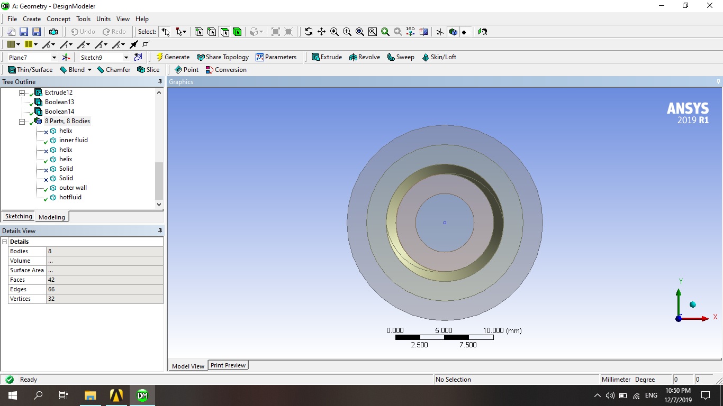Expand the Extrude12 tree node
The width and height of the screenshot is (723, 406).
click(x=22, y=93)
